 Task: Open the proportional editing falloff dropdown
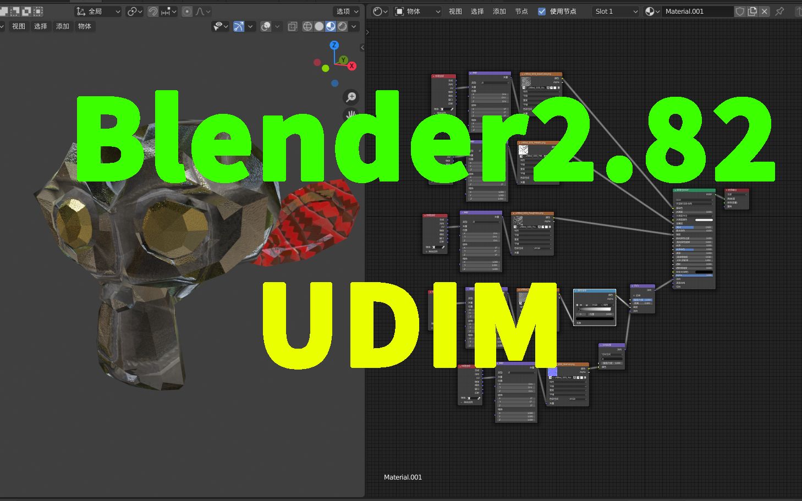(x=202, y=11)
